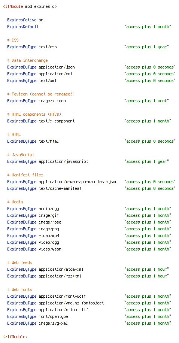The width and height of the screenshot is (179, 343).
Task: Click the application/javascript MIME type
Action: click(x=63, y=161)
